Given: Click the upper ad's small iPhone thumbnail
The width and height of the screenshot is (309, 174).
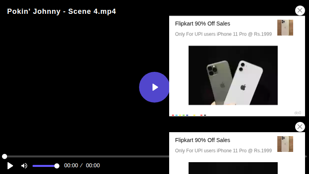Looking at the screenshot, I should [x=285, y=28].
